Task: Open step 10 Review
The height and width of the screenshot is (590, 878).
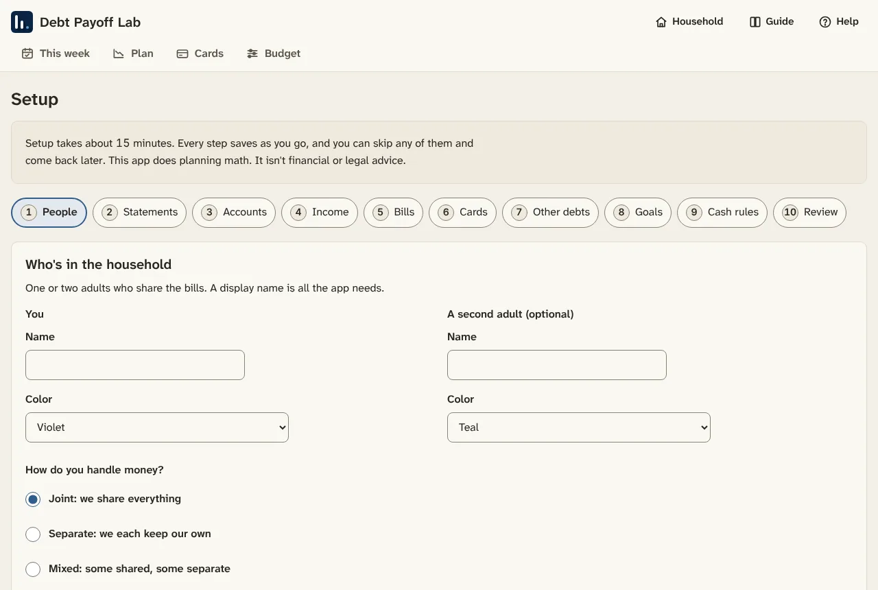Action: tap(809, 213)
